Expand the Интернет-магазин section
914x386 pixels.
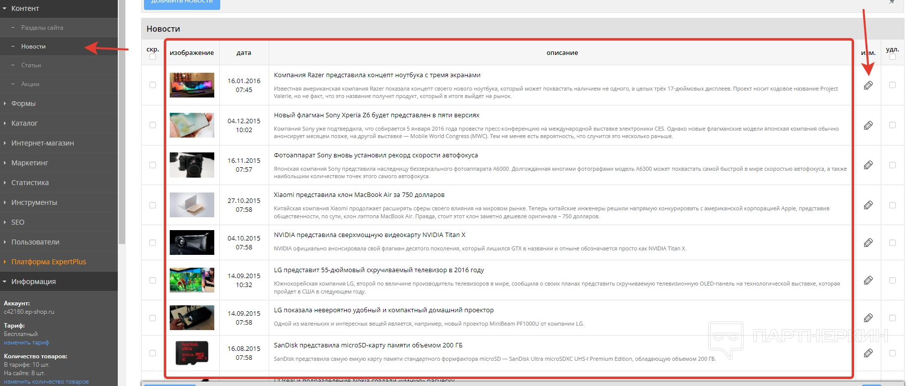59,143
